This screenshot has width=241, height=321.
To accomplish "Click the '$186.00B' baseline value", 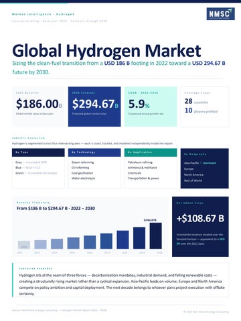I will point(39,104).
